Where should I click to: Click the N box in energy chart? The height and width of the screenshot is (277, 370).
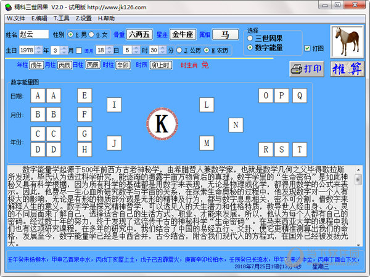tap(236, 125)
